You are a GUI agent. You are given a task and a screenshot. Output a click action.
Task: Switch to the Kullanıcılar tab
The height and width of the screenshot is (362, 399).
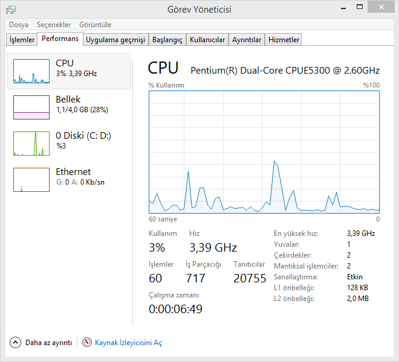pos(207,40)
